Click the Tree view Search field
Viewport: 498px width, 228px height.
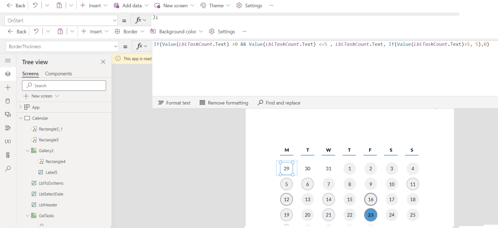coord(64,86)
